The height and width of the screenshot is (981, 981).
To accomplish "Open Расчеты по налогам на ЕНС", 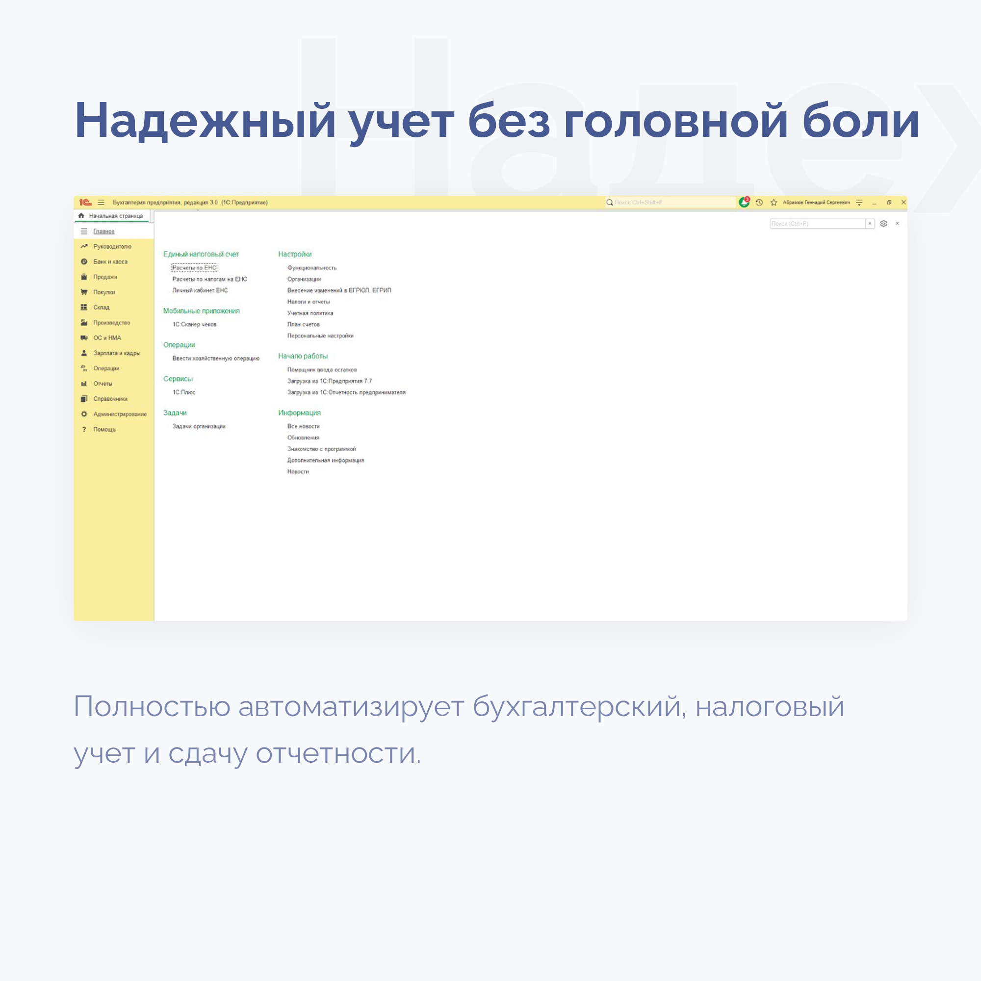I will (x=210, y=279).
